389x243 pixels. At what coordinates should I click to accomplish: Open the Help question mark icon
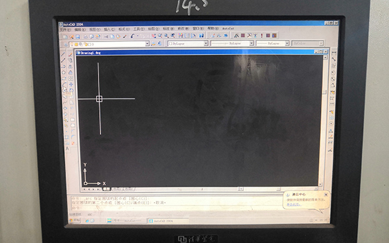click(x=201, y=36)
